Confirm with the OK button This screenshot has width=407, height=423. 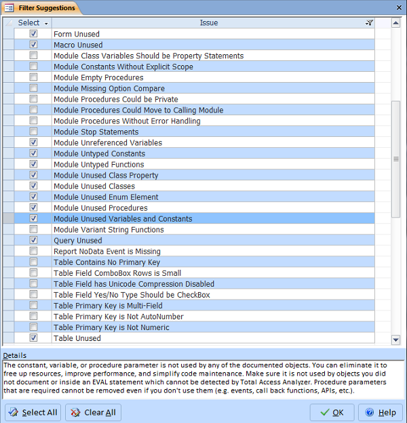pos(332,412)
